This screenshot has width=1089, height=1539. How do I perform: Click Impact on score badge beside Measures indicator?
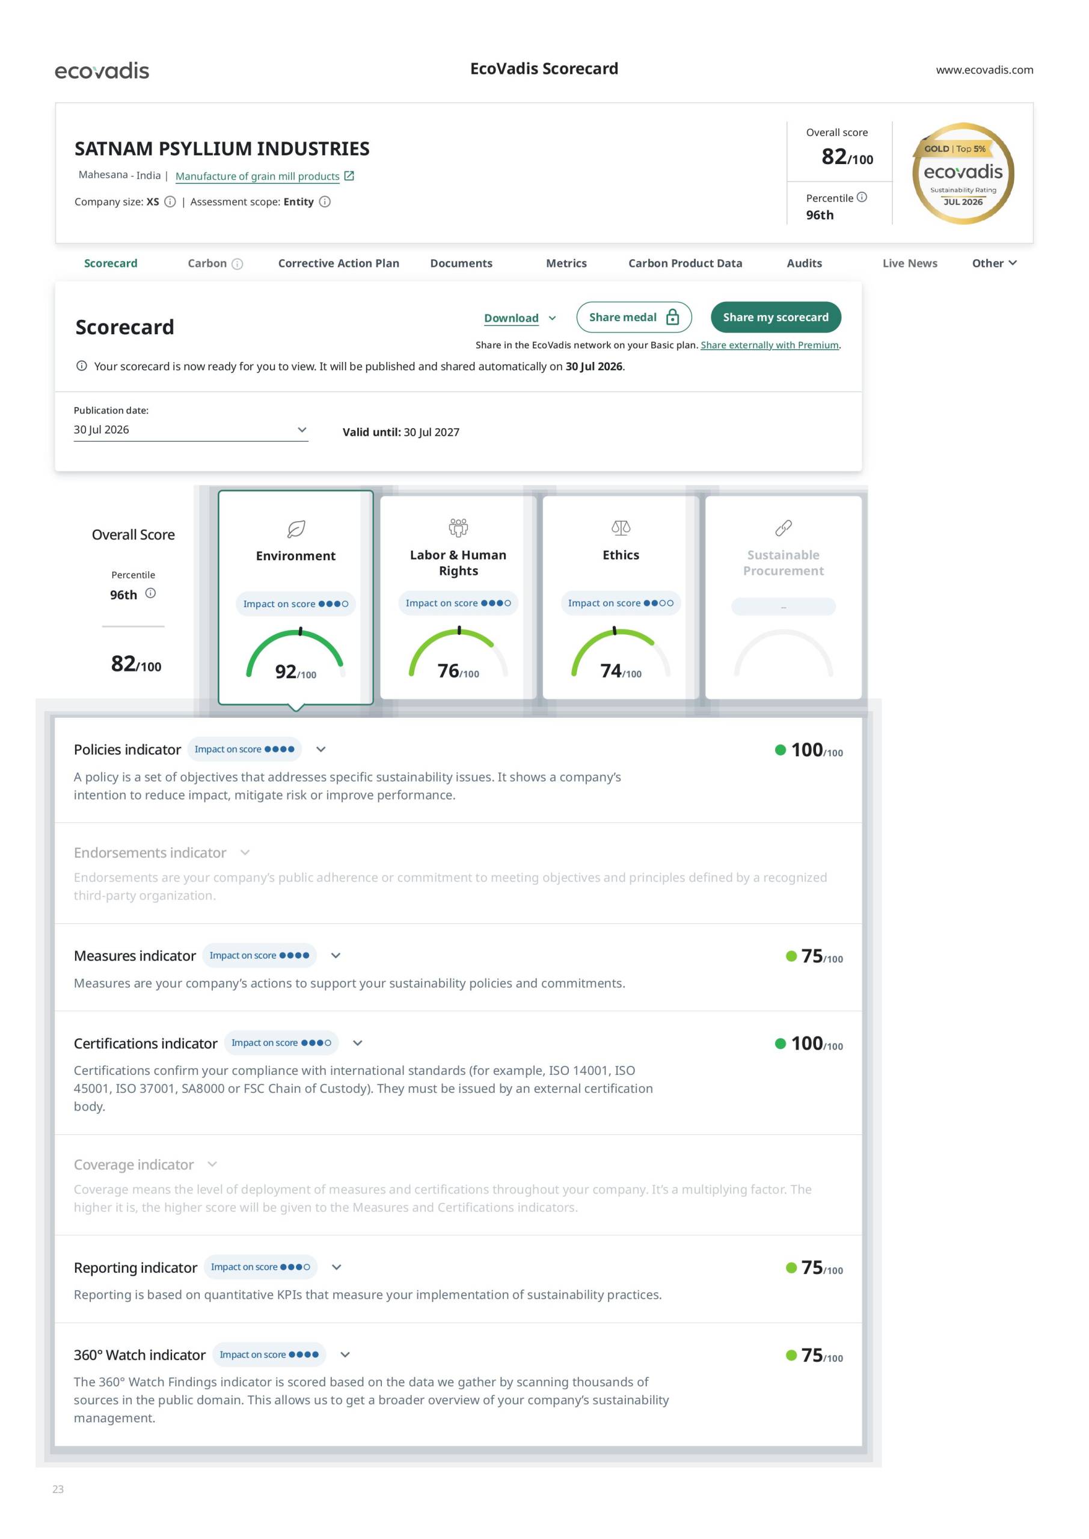point(260,956)
